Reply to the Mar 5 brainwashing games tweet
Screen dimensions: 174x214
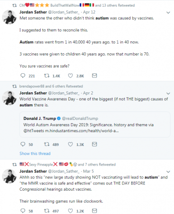(x=23, y=211)
